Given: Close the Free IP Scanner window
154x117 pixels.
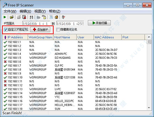Looking at the screenshot, I should tap(147, 5).
